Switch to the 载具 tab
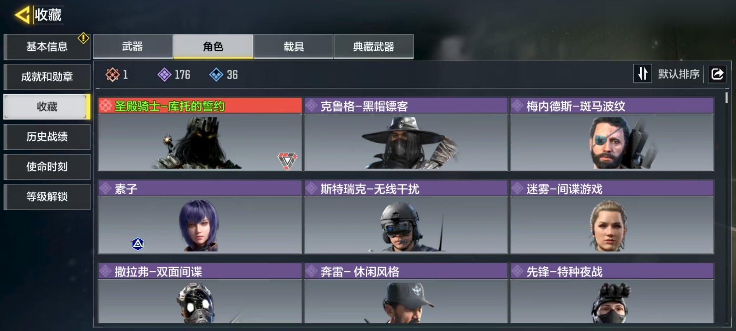 click(x=293, y=46)
